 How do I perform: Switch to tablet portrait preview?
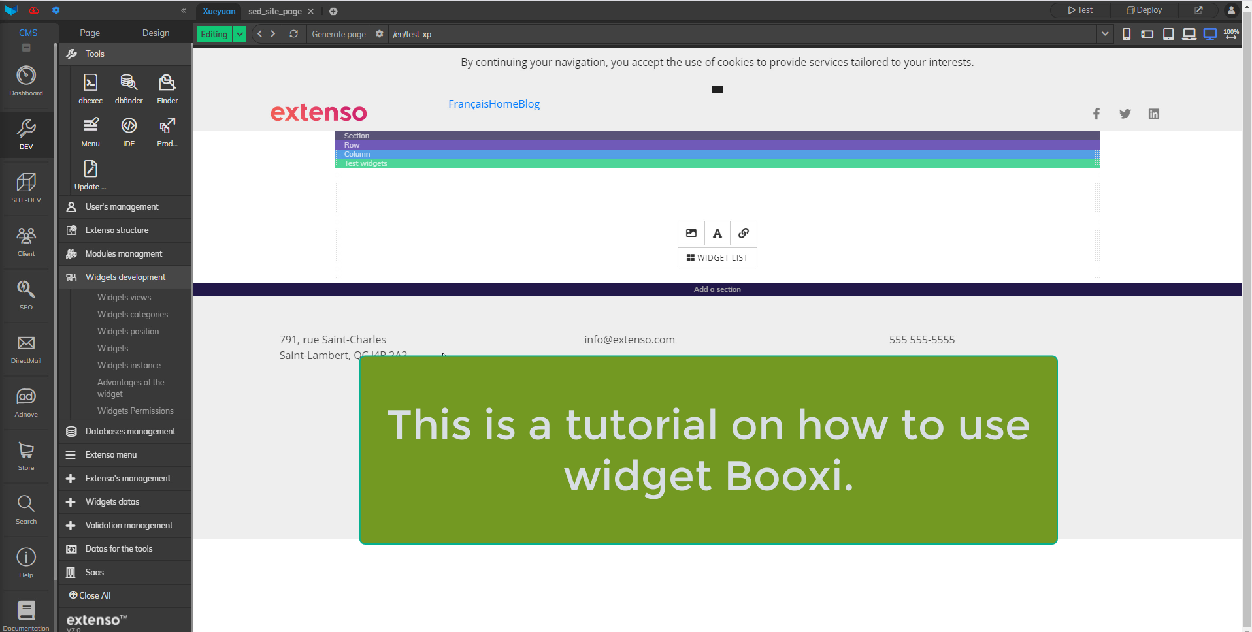1168,34
